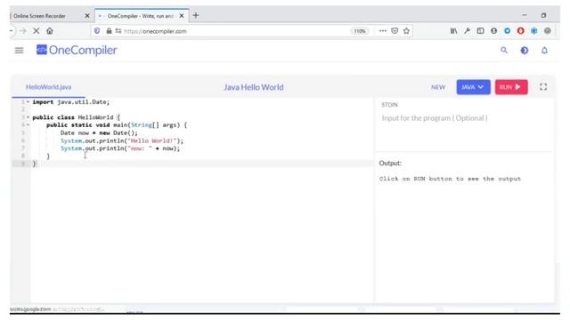The height and width of the screenshot is (320, 570).
Task: Show site security padlock info
Action: [109, 31]
